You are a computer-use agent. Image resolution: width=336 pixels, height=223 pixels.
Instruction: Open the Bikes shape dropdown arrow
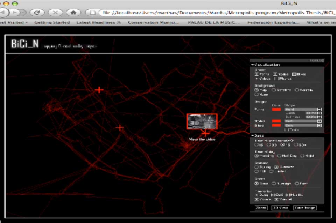(x=320, y=125)
